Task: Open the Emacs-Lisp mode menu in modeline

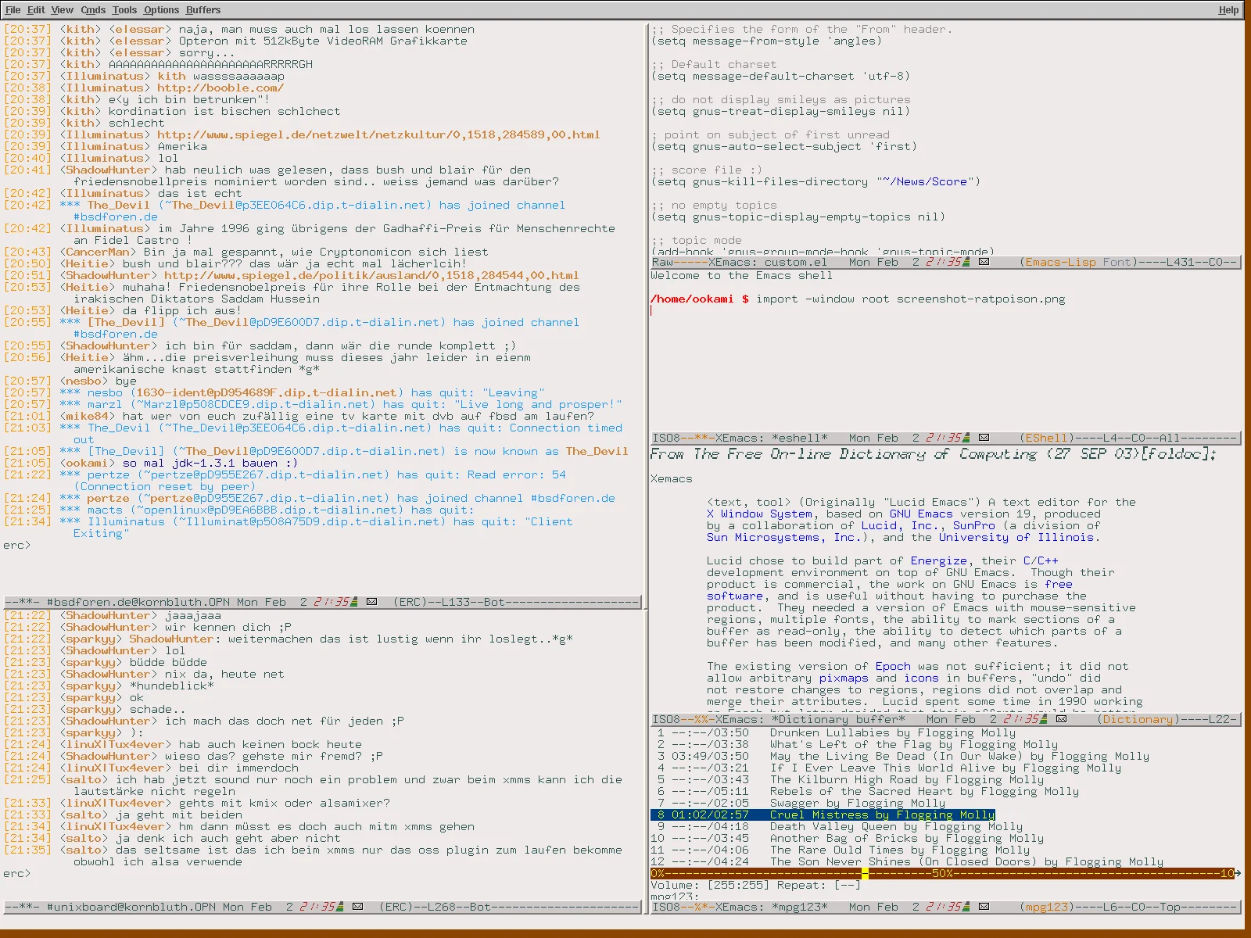Action: pyautogui.click(x=1060, y=263)
